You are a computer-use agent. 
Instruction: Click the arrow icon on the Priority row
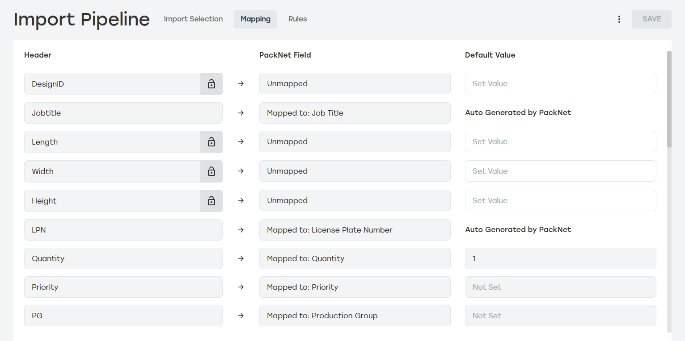241,287
